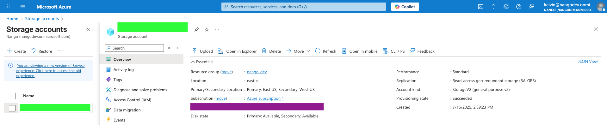Collapse the Storage accounts list panel

pyautogui.click(x=88, y=29)
